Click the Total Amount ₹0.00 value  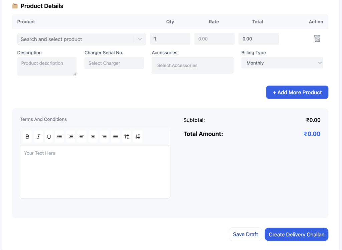coord(312,134)
